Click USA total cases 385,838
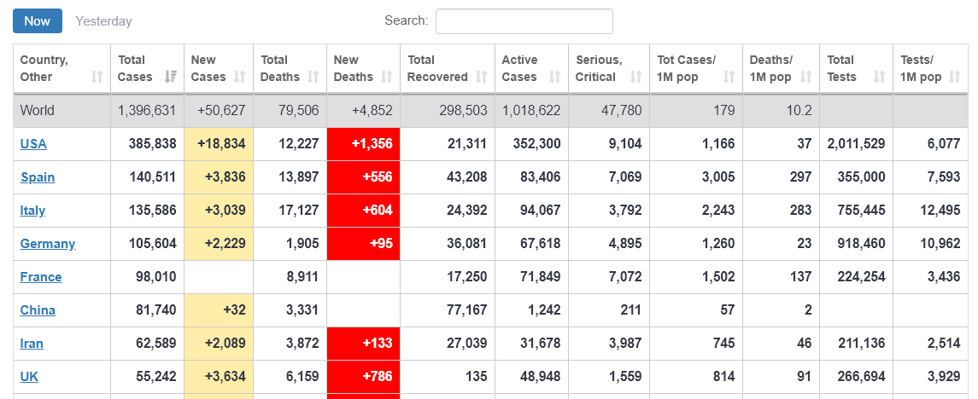Image resolution: width=978 pixels, height=399 pixels. tap(152, 144)
